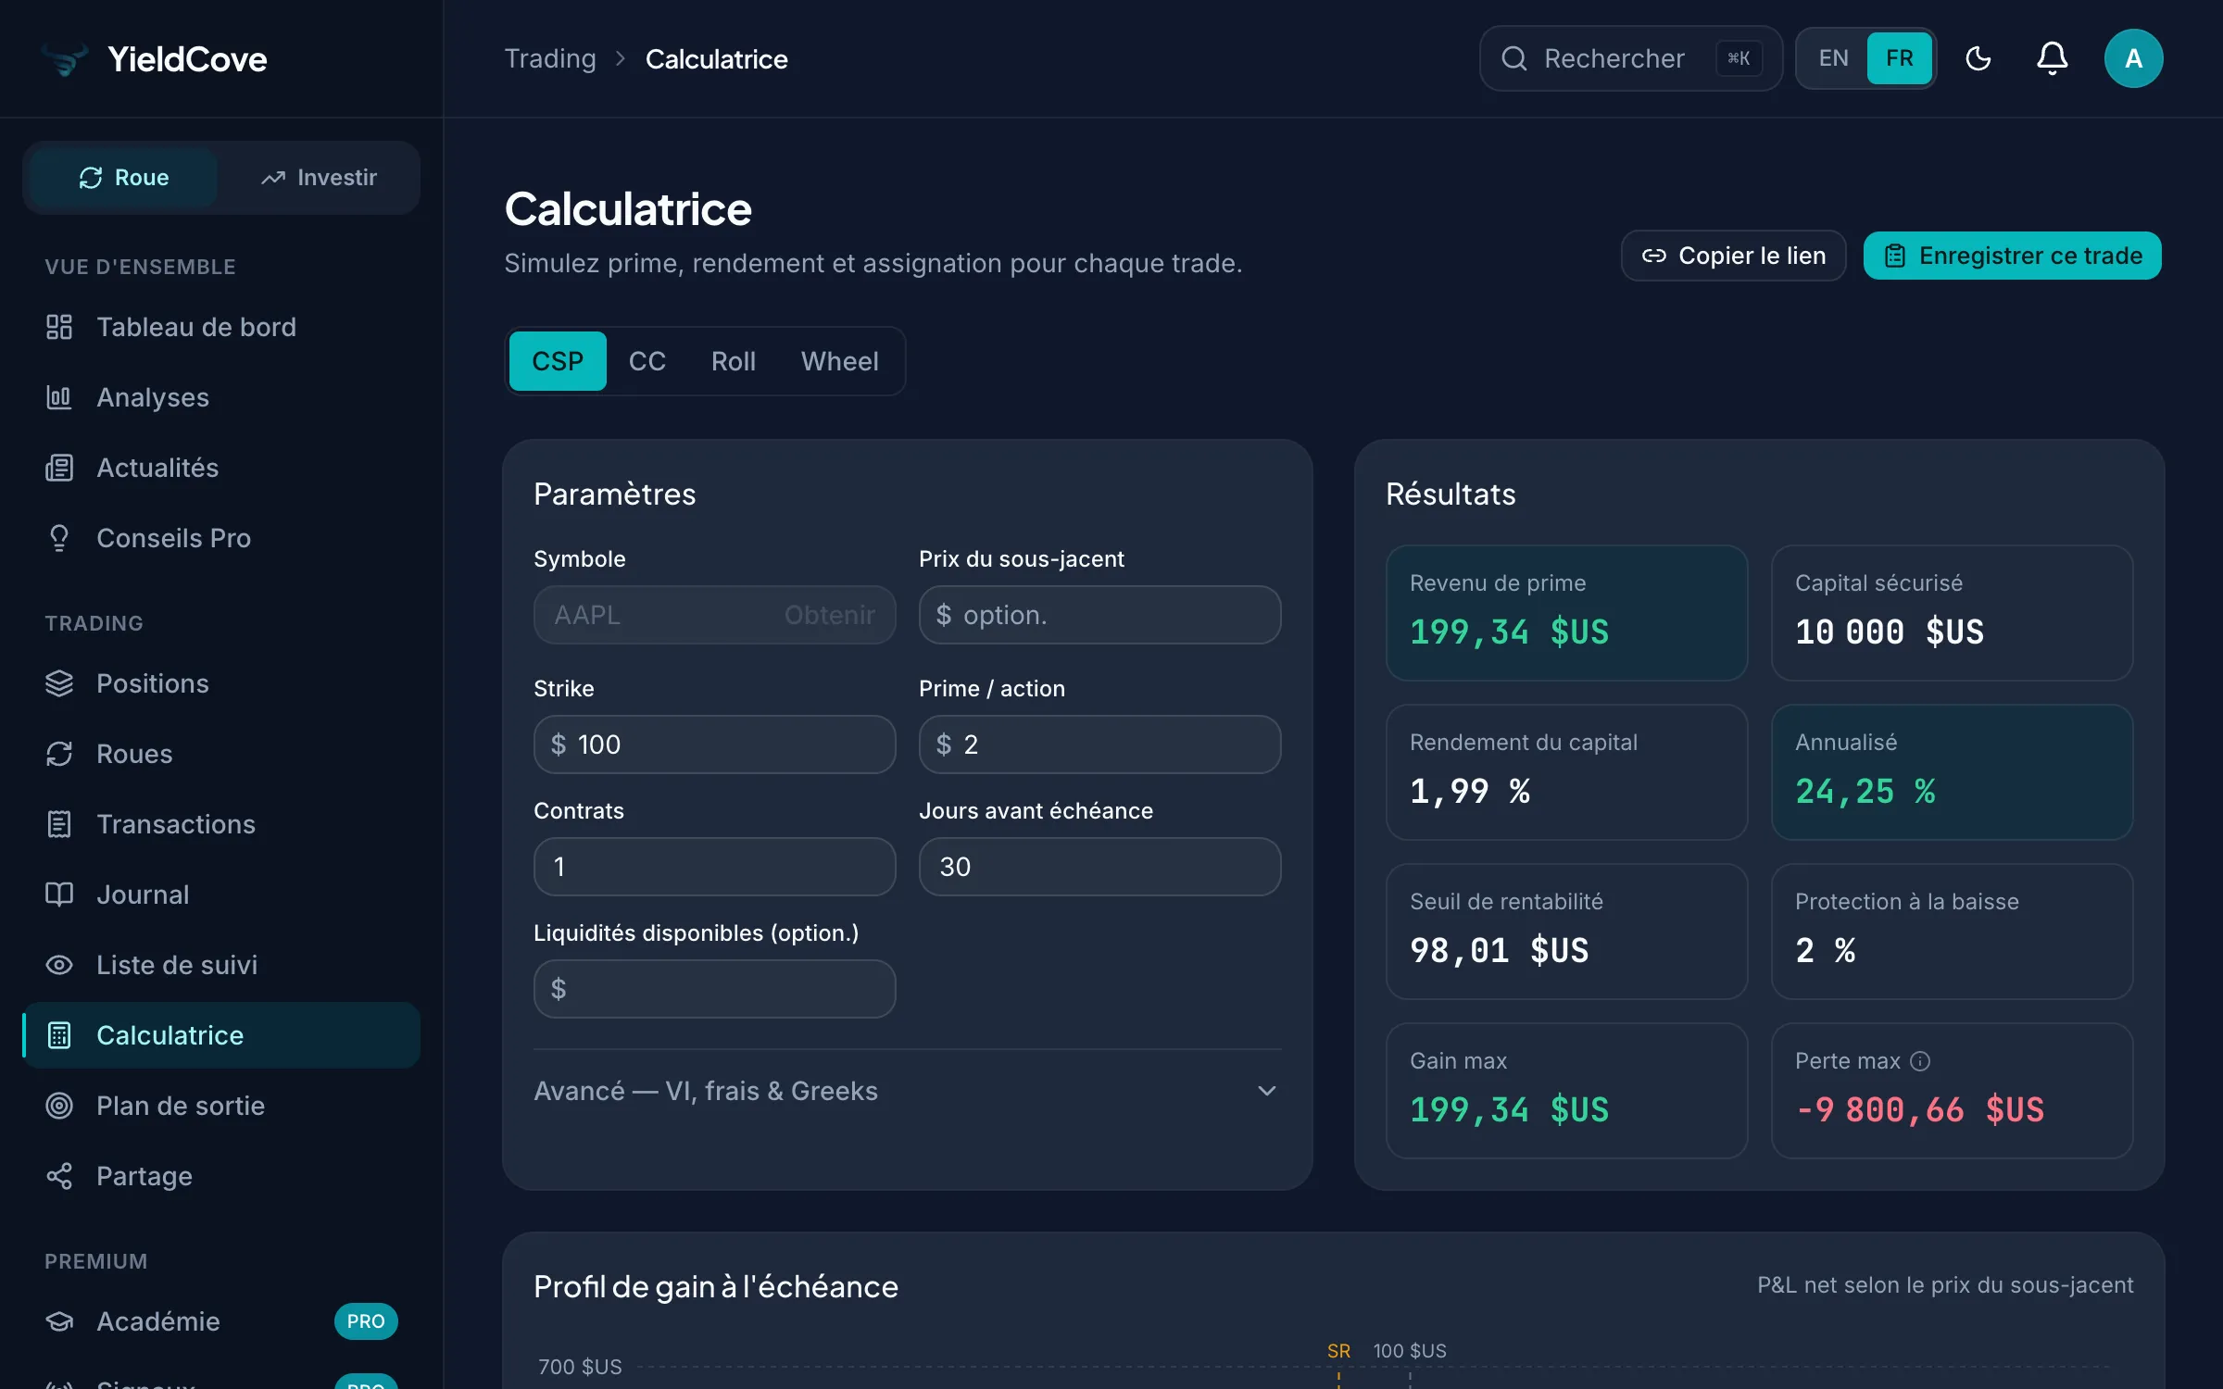This screenshot has width=2223, height=1389.
Task: Switch to the CC tab
Action: 647,361
